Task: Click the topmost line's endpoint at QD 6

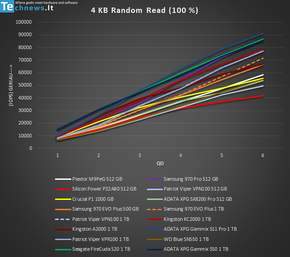Action: pyautogui.click(x=263, y=33)
